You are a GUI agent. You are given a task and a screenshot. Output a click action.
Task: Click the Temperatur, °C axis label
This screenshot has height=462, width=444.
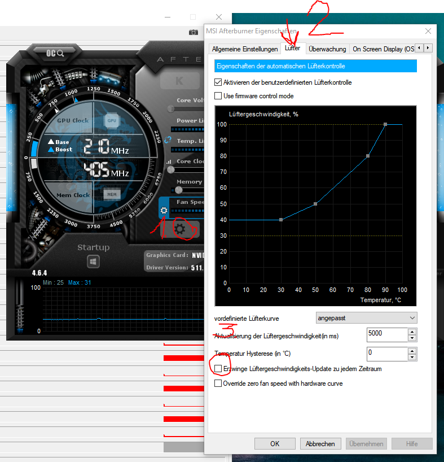point(381,300)
